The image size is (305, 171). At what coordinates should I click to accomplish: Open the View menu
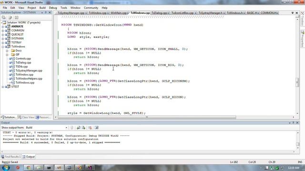[21, 8]
